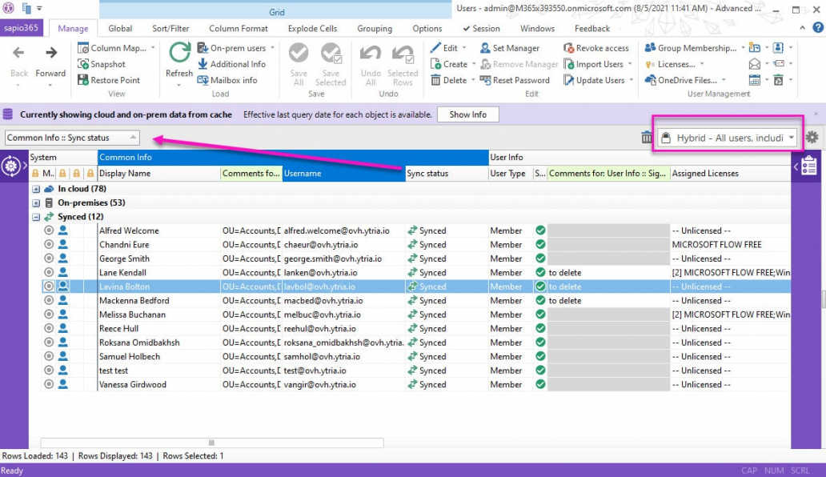826x477 pixels.
Task: Click Revoke access
Action: (595, 48)
